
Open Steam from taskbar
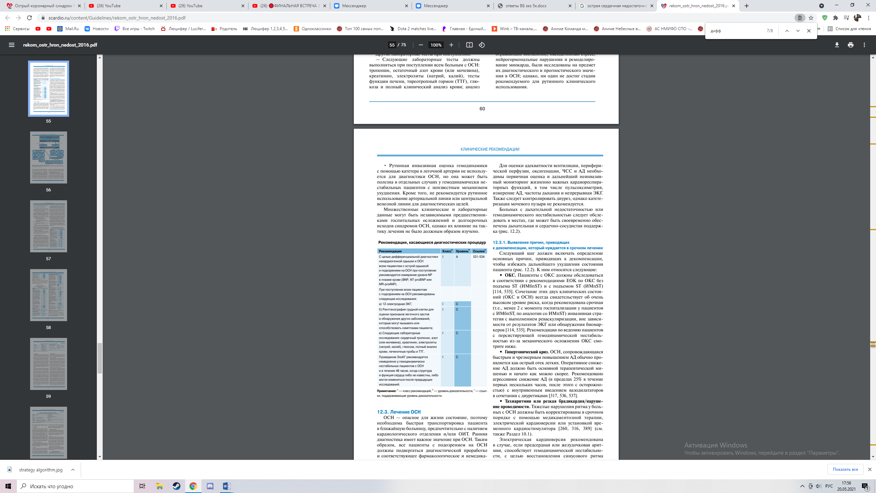pos(177,486)
